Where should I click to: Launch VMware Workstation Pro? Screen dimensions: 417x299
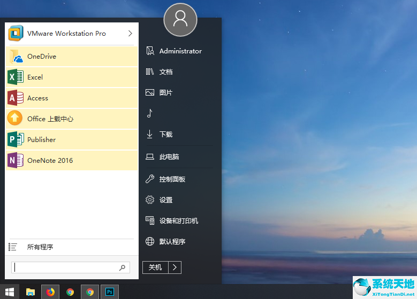tap(66, 34)
